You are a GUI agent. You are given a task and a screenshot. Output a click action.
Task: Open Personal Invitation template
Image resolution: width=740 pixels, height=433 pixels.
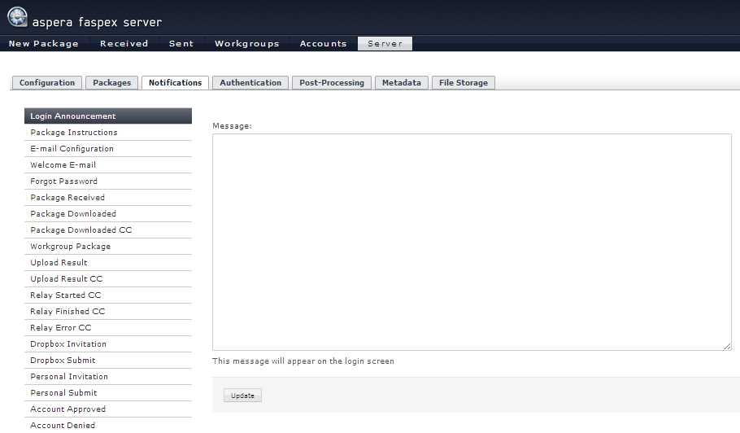[108, 377]
